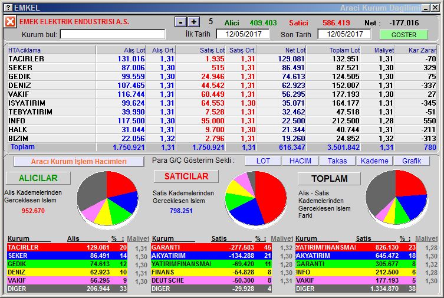Click Aracı Kurum İşlem Hacimleri button

click(x=79, y=162)
